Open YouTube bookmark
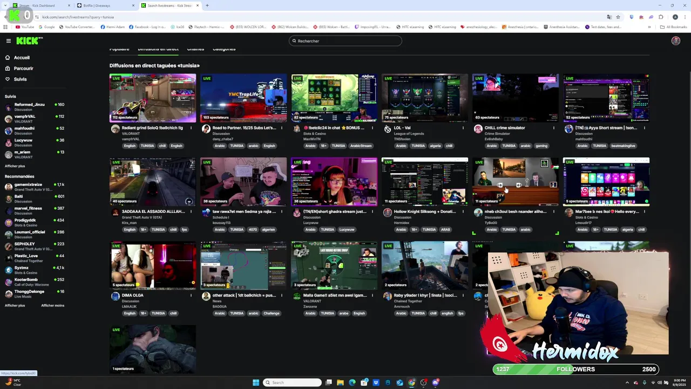This screenshot has height=389, width=691. (x=25, y=27)
